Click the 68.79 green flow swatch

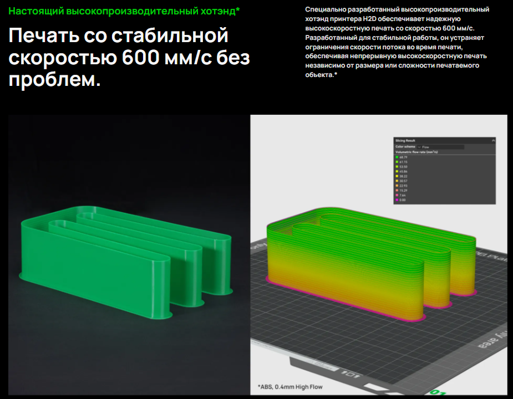click(x=397, y=157)
